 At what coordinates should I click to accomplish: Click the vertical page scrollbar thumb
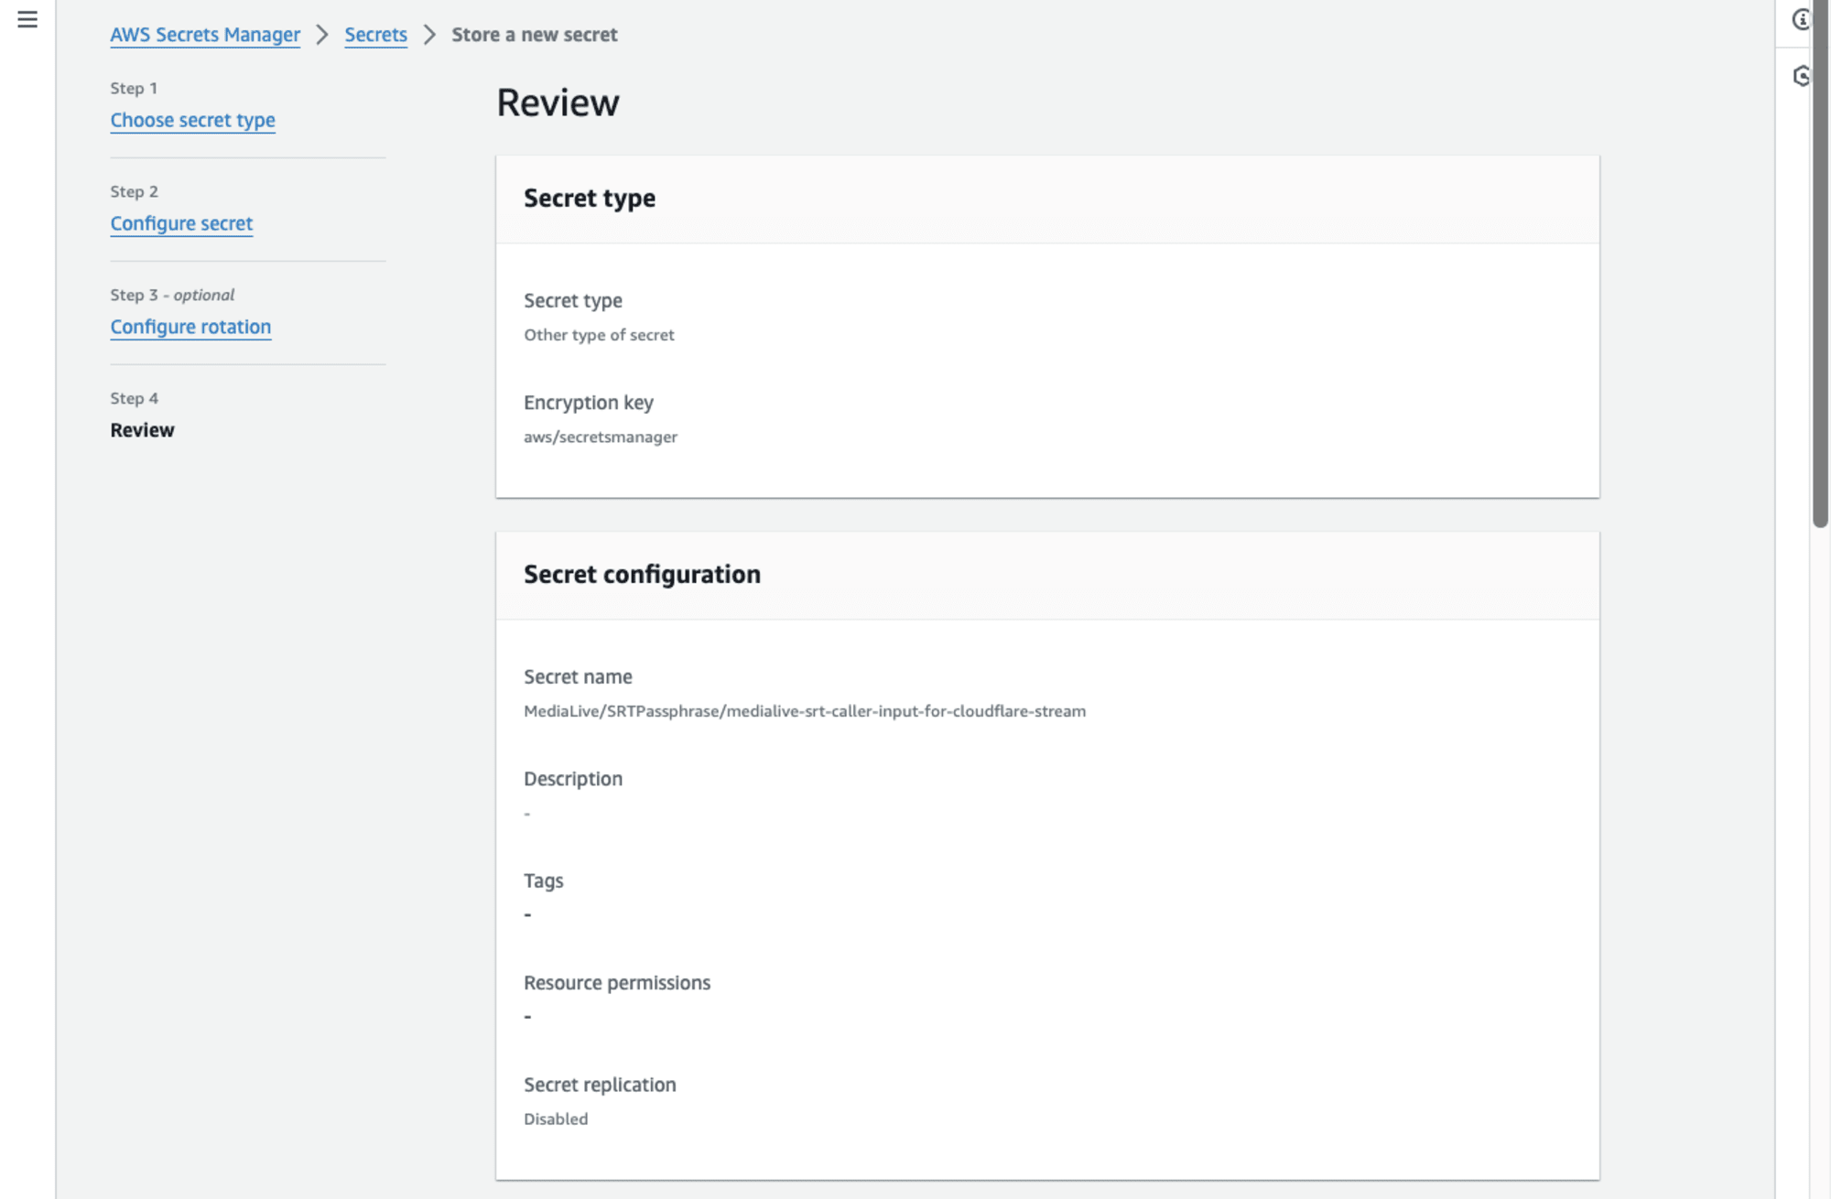point(1820,264)
